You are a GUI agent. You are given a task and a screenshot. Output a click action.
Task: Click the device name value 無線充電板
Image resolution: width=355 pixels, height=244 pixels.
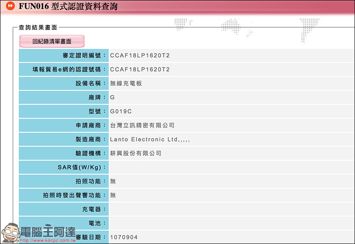(x=126, y=83)
